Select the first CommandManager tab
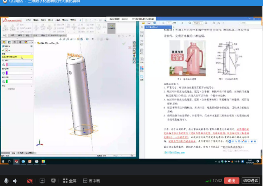This screenshot has height=186, width=263. [x=5, y=35]
